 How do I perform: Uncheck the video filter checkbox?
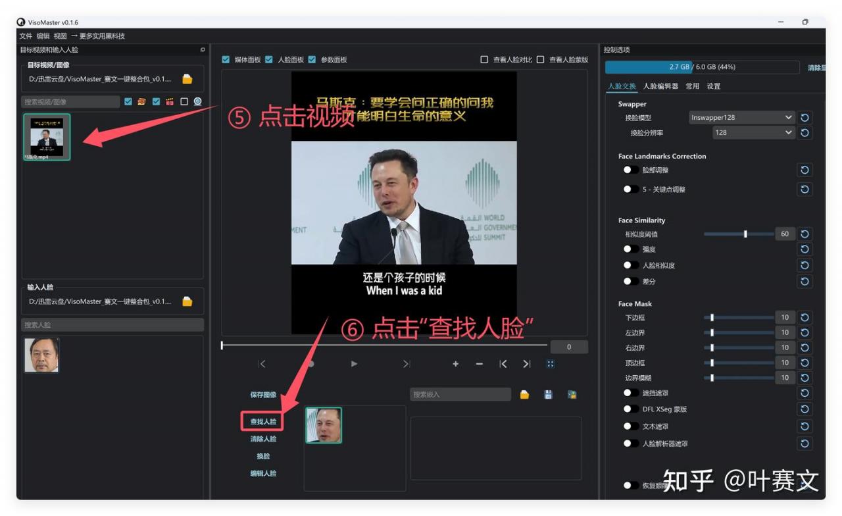156,101
